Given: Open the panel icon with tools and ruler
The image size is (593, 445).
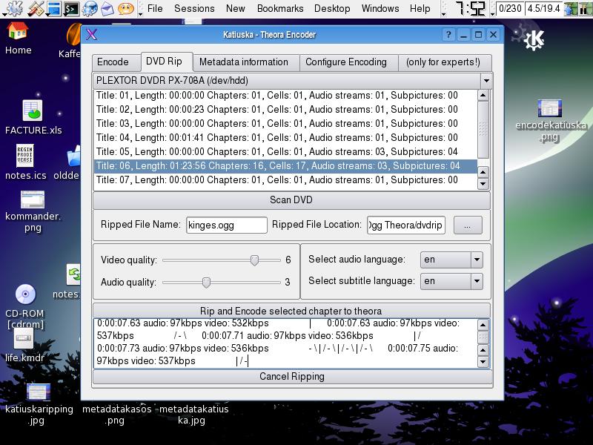Looking at the screenshot, I should (35, 9).
